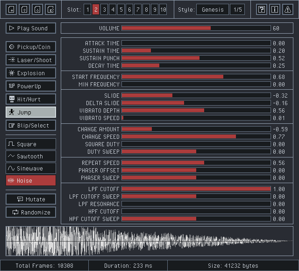Viewport: 299px width, 271px height.
Task: Click the Min Frequency slider
Action: click(196, 84)
